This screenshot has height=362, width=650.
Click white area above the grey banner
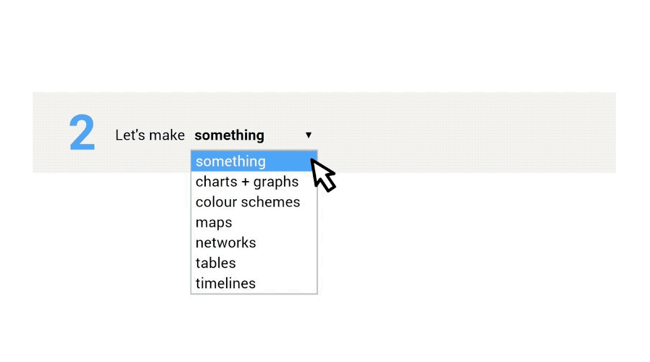pos(325,46)
